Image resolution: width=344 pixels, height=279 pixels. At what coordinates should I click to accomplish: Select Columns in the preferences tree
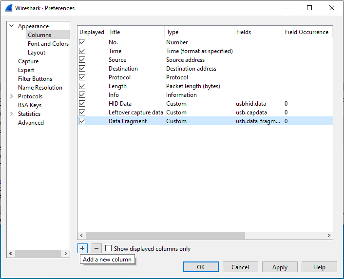pos(39,35)
